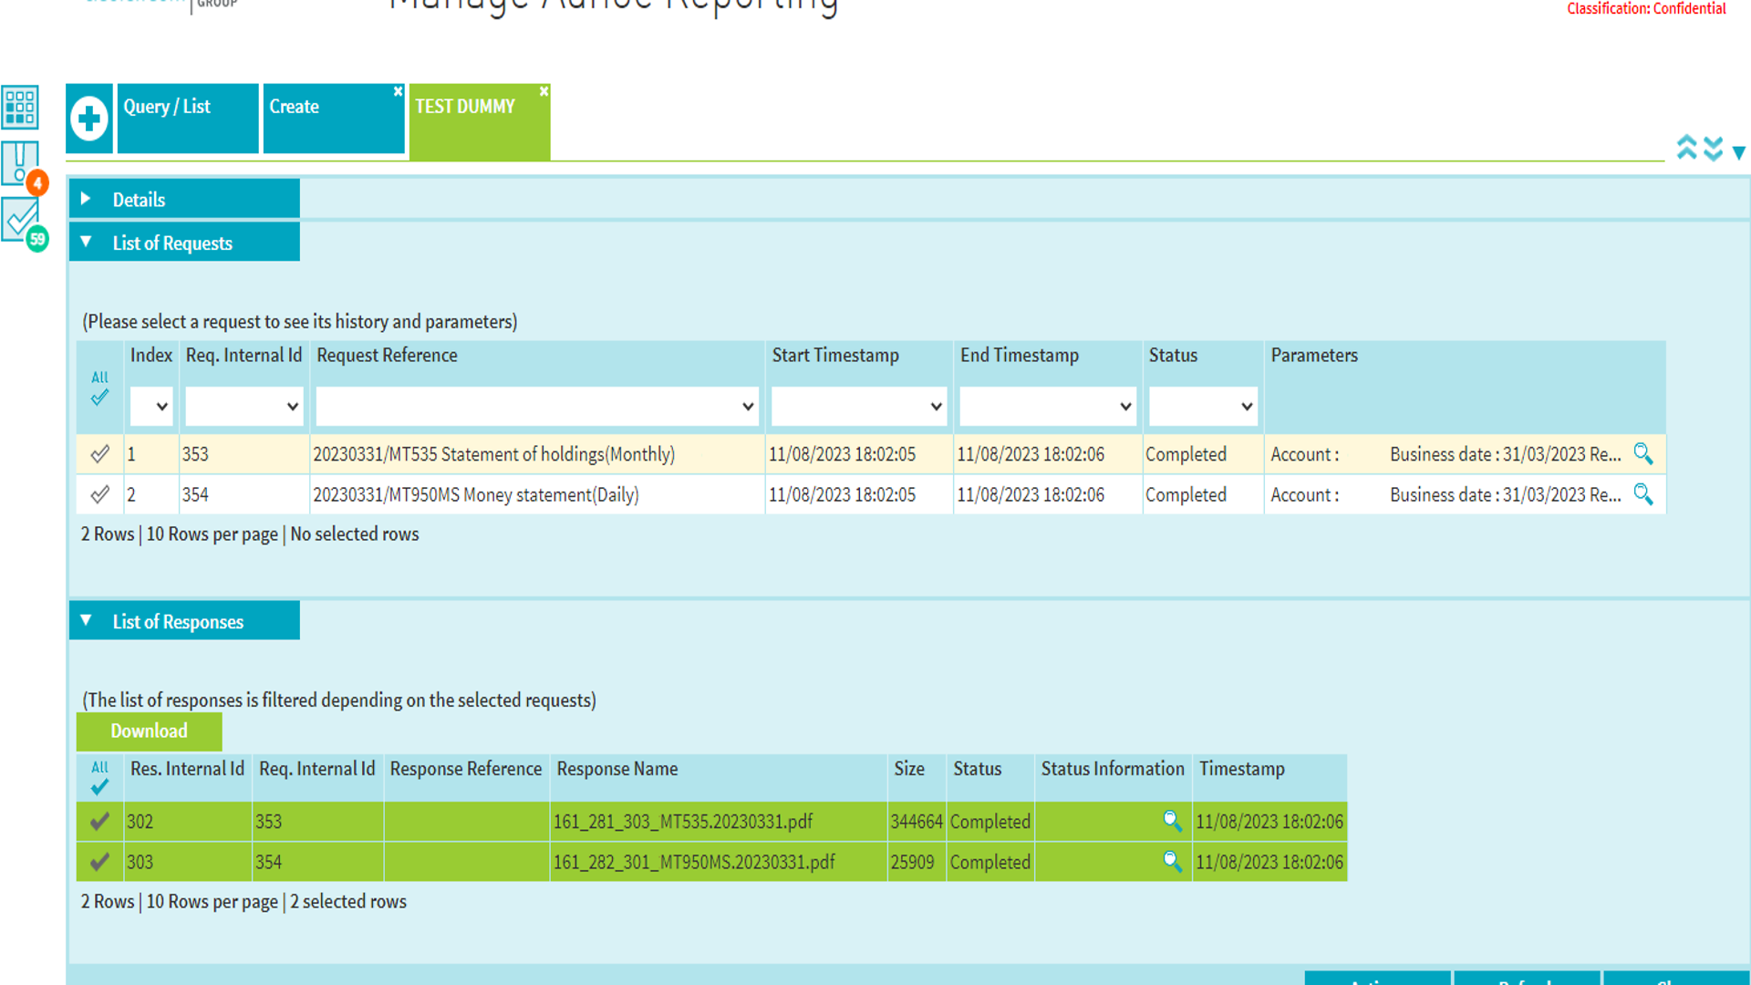
Task: Switch to the Query / List tab
Action: point(187,118)
